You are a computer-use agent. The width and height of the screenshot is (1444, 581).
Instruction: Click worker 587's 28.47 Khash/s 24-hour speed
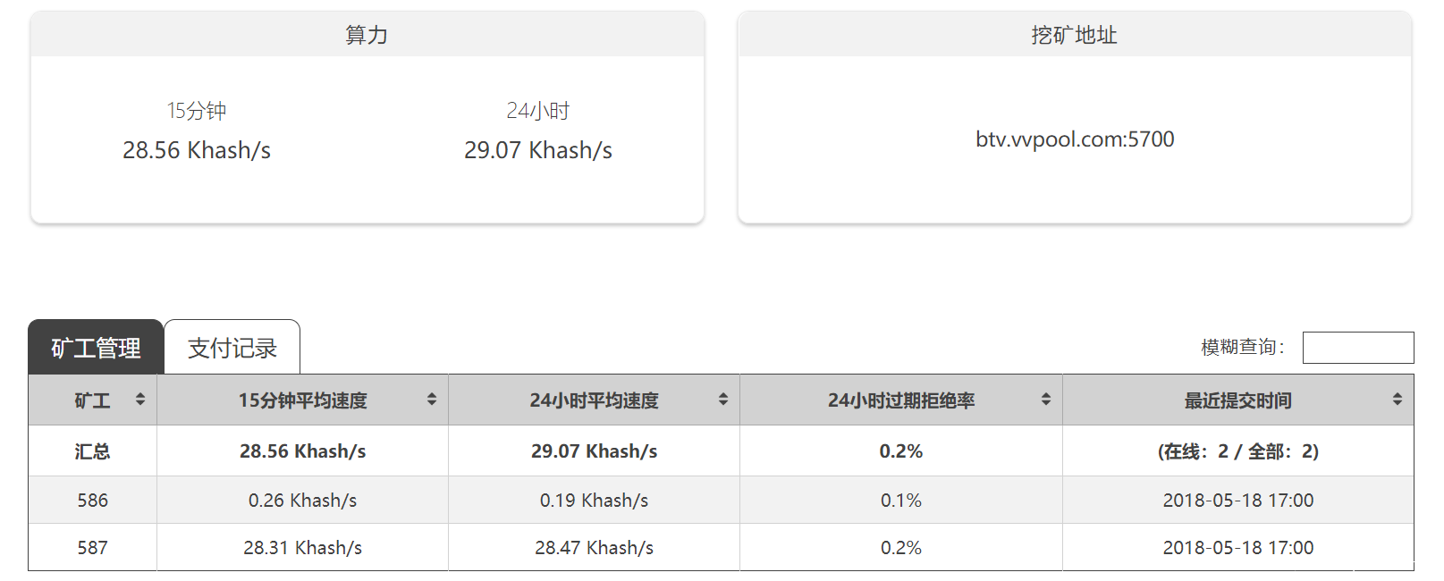(x=594, y=548)
